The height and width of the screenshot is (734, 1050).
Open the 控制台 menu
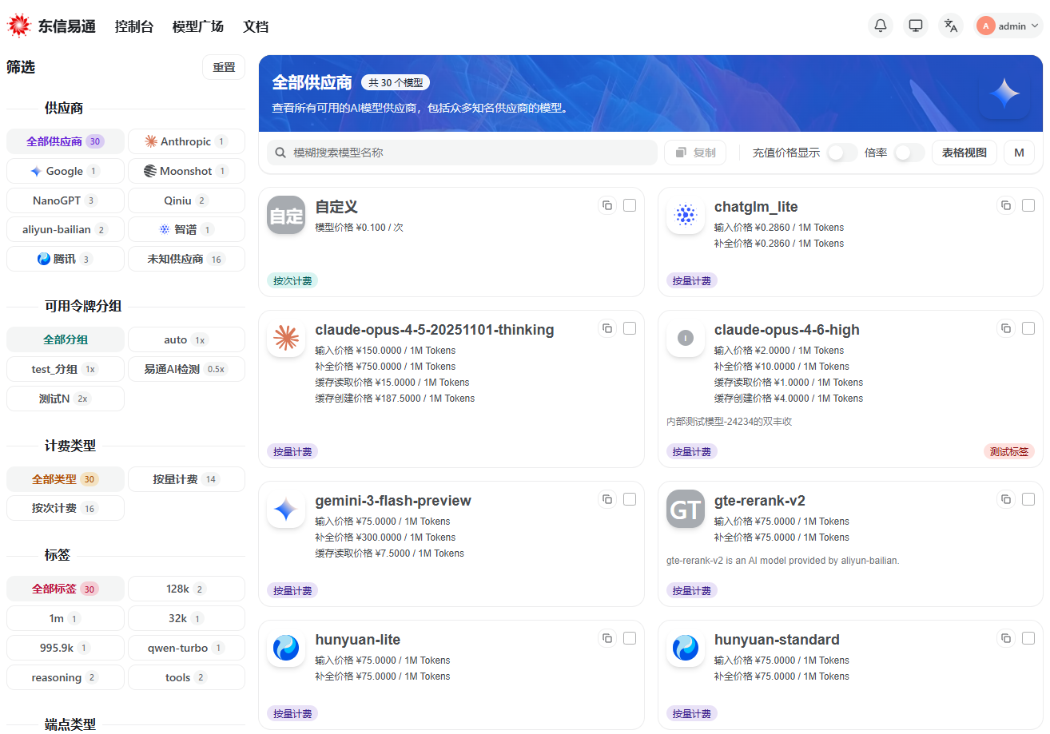pyautogui.click(x=134, y=26)
